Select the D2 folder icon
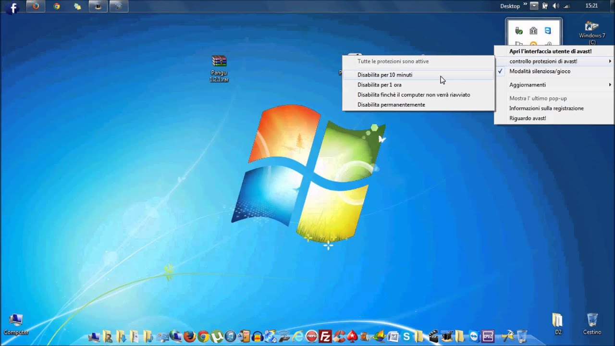This screenshot has width=615, height=346. [x=558, y=324]
